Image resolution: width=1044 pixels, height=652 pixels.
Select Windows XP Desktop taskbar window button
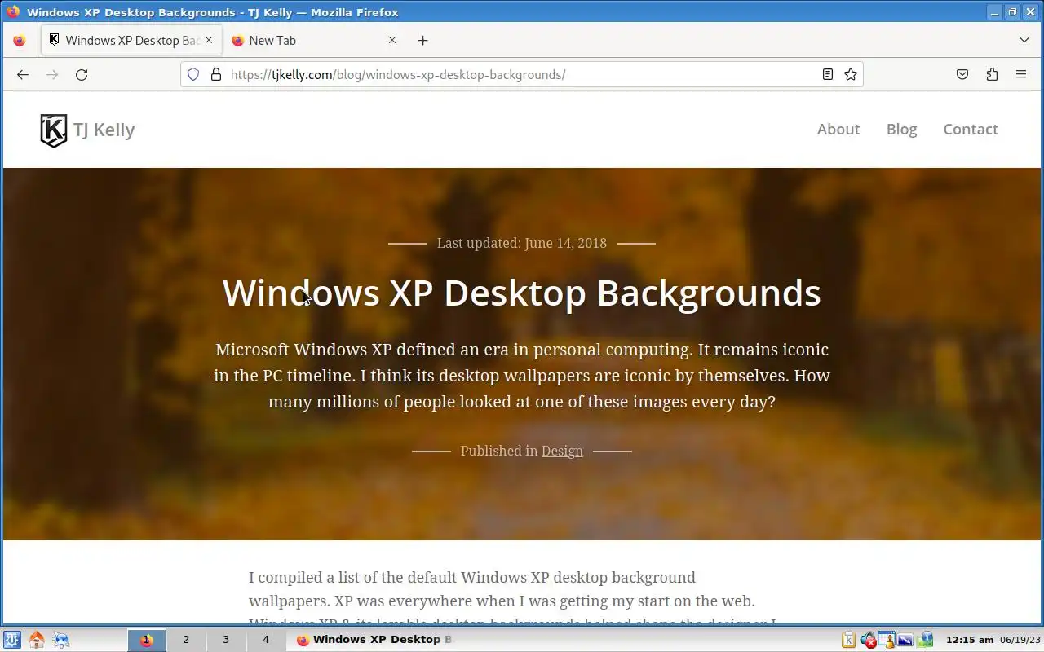(x=374, y=640)
